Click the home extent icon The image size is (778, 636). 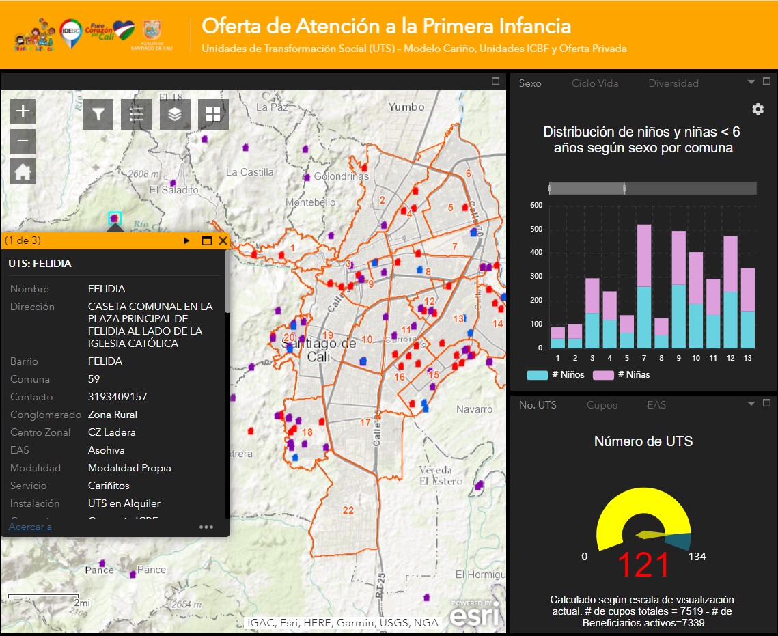pyautogui.click(x=23, y=173)
